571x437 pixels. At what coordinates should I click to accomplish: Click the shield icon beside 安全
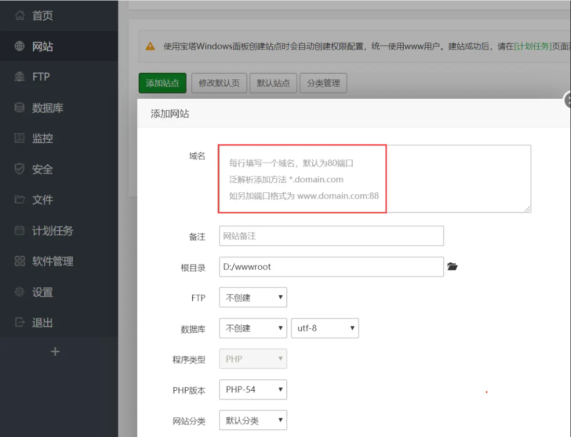(x=20, y=169)
